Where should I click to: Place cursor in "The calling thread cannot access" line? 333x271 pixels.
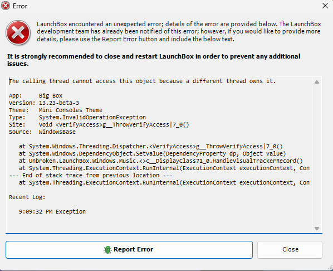143,81
